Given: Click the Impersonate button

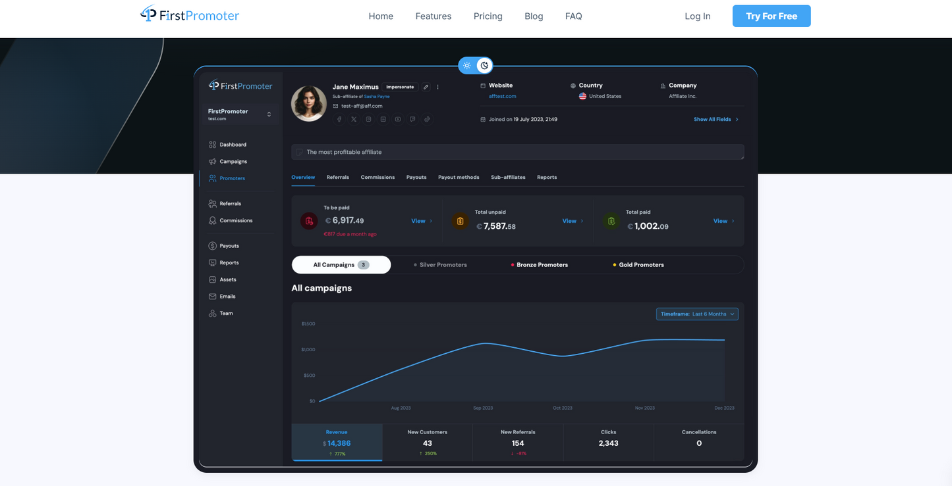Looking at the screenshot, I should click(x=401, y=87).
